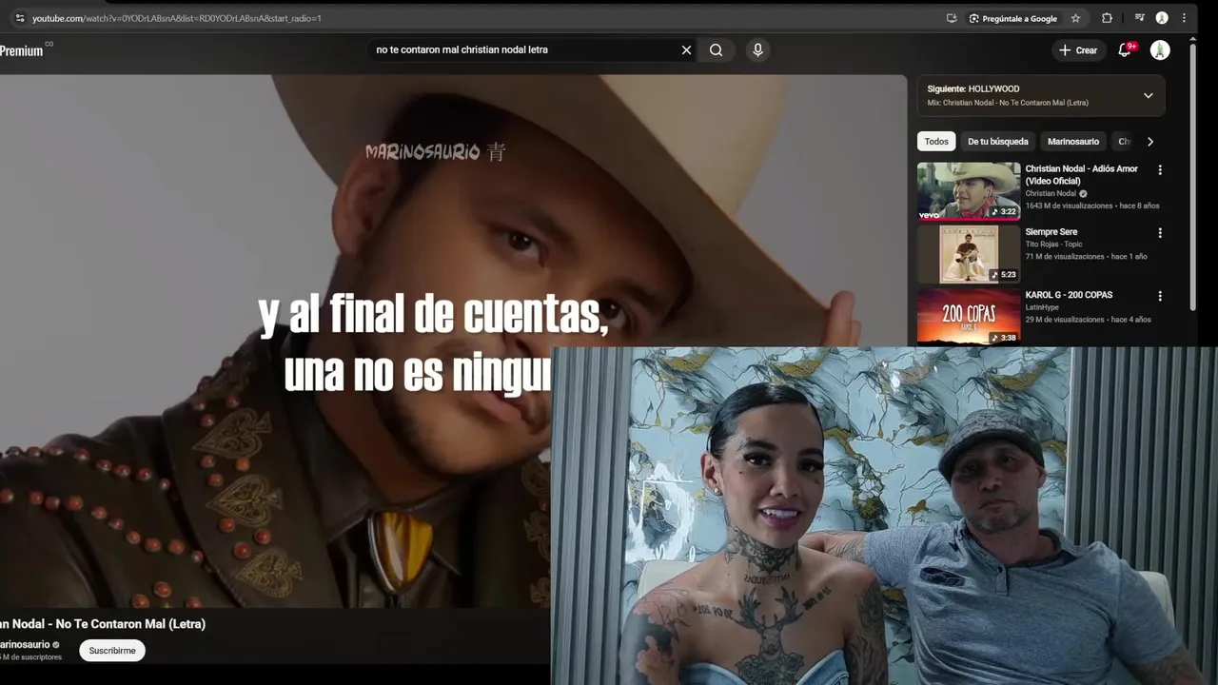Open options for Siempre Sere video

(x=1160, y=233)
